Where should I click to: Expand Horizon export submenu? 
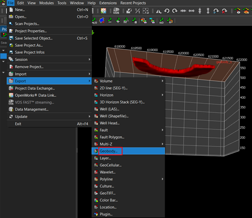tap(128, 95)
